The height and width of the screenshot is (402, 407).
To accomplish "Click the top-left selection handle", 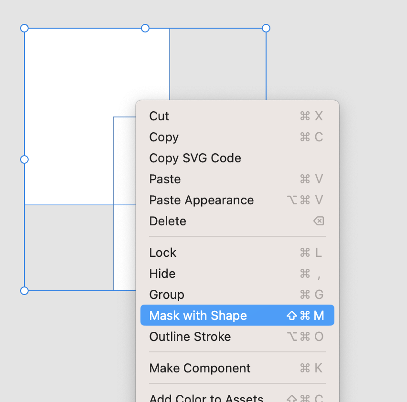I will [x=24, y=28].
